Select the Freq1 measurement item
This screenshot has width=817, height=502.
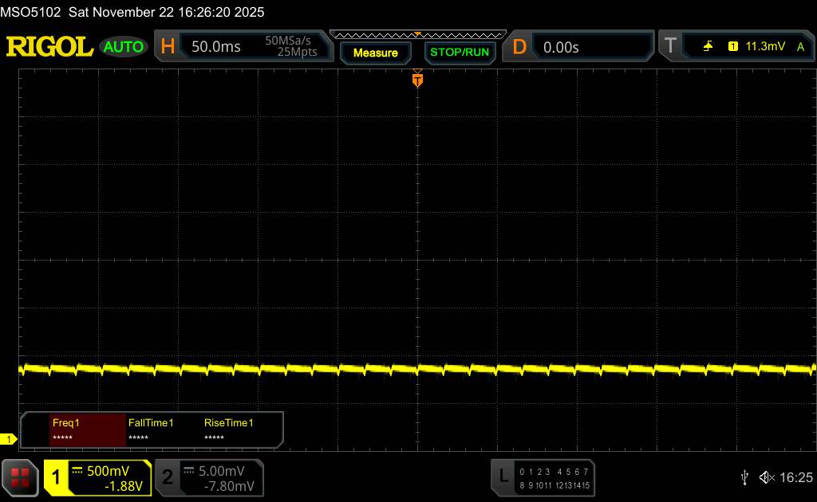point(88,429)
